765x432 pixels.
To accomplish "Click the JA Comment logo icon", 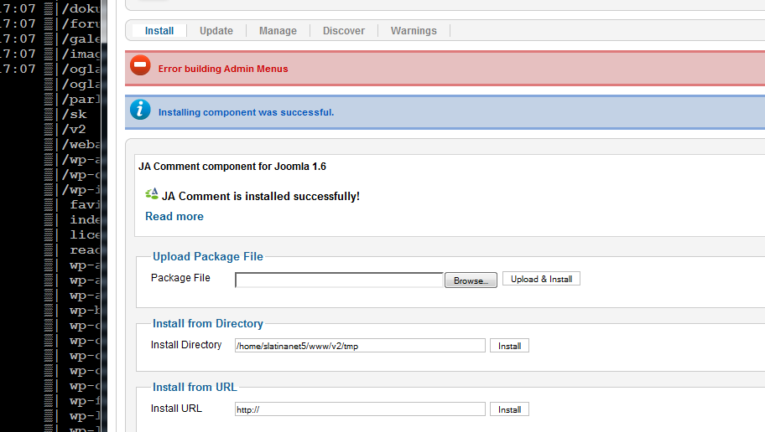I will [x=152, y=195].
